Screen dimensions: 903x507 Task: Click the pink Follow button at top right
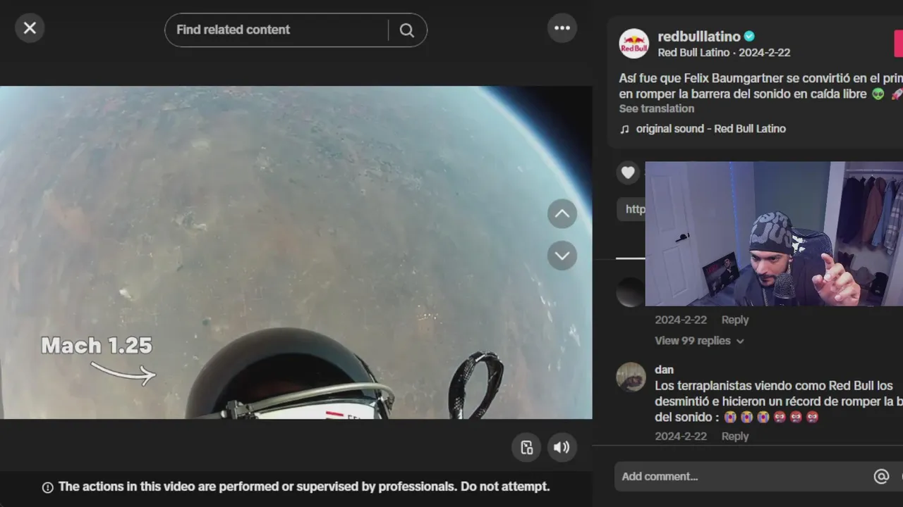(899, 44)
